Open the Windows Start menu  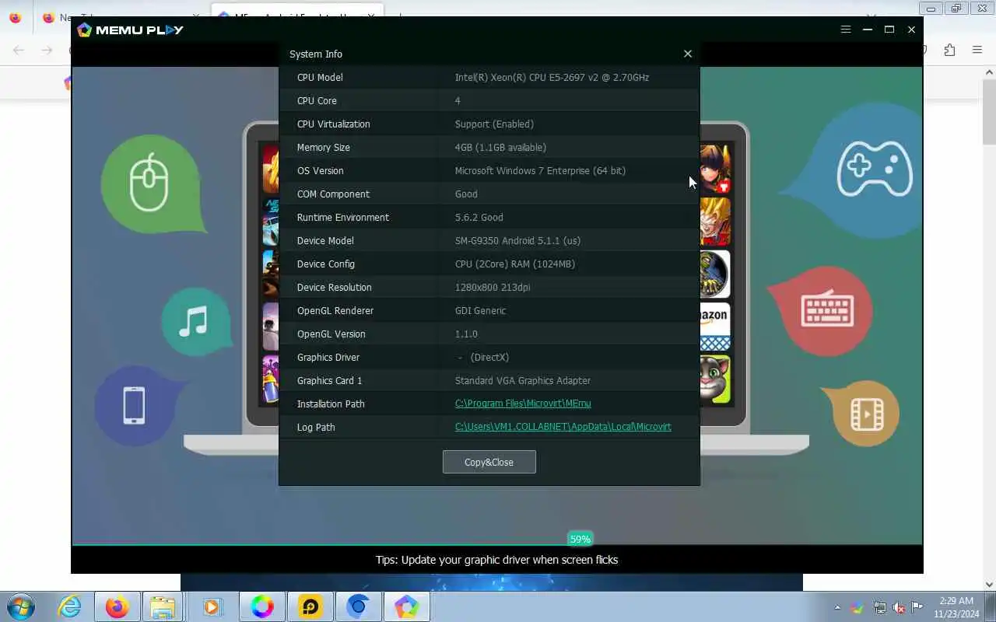[x=21, y=606]
